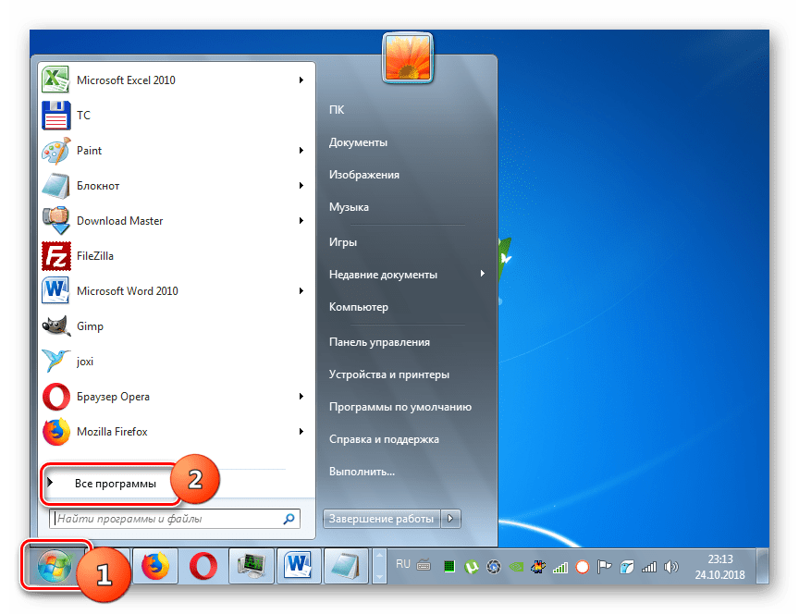Click the Найти программы и файлы search box
The image size is (799, 614).
pyautogui.click(x=166, y=519)
